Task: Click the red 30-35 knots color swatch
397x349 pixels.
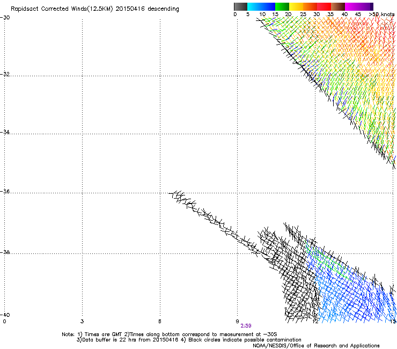Action: point(324,6)
